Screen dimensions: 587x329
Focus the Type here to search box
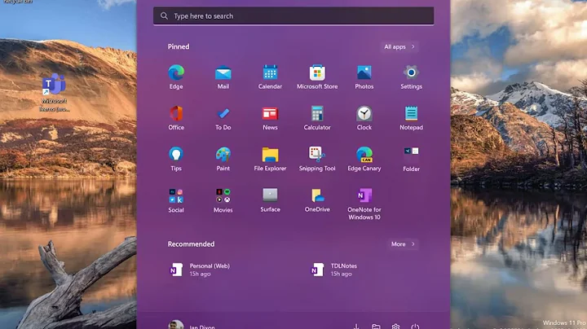[293, 16]
